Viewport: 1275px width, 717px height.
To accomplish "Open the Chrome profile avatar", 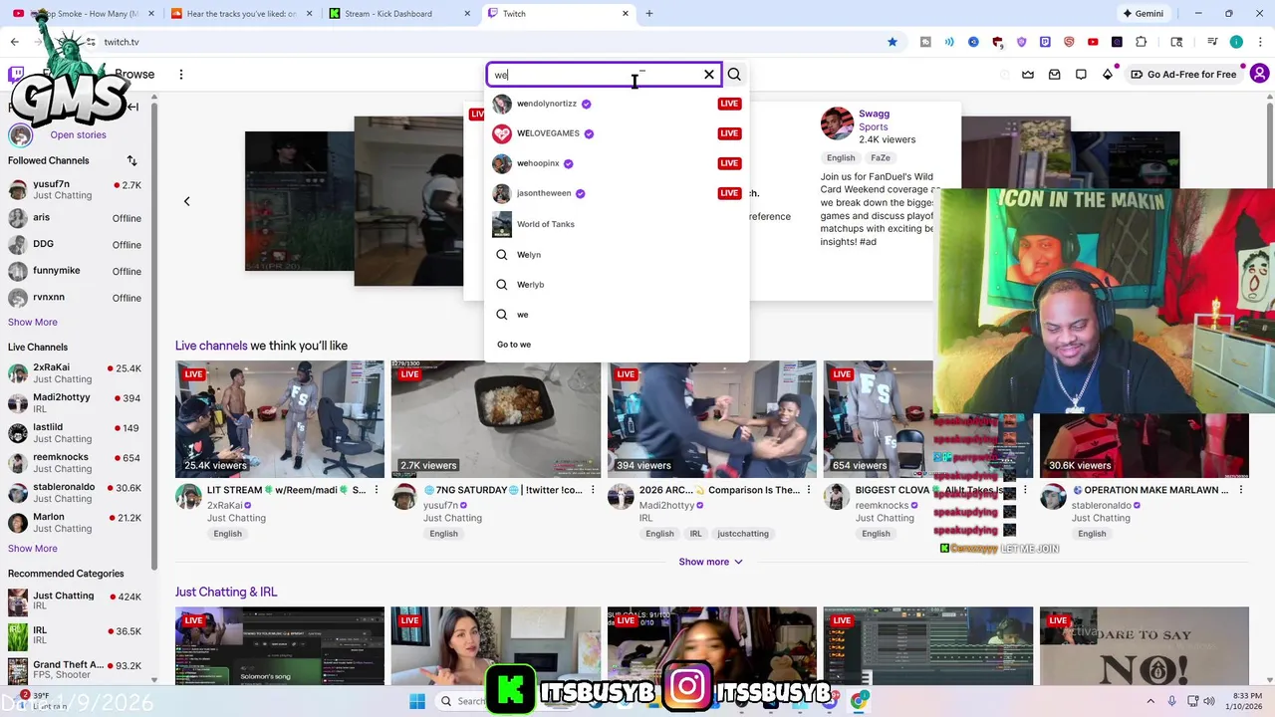I will point(1236,42).
